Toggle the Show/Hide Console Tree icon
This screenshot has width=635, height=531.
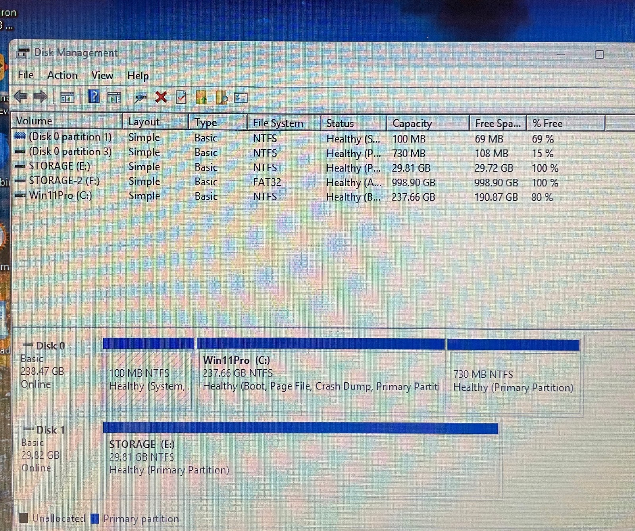point(67,97)
